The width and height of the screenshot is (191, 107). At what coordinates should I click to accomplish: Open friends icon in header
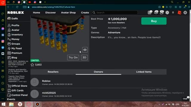click(162, 12)
